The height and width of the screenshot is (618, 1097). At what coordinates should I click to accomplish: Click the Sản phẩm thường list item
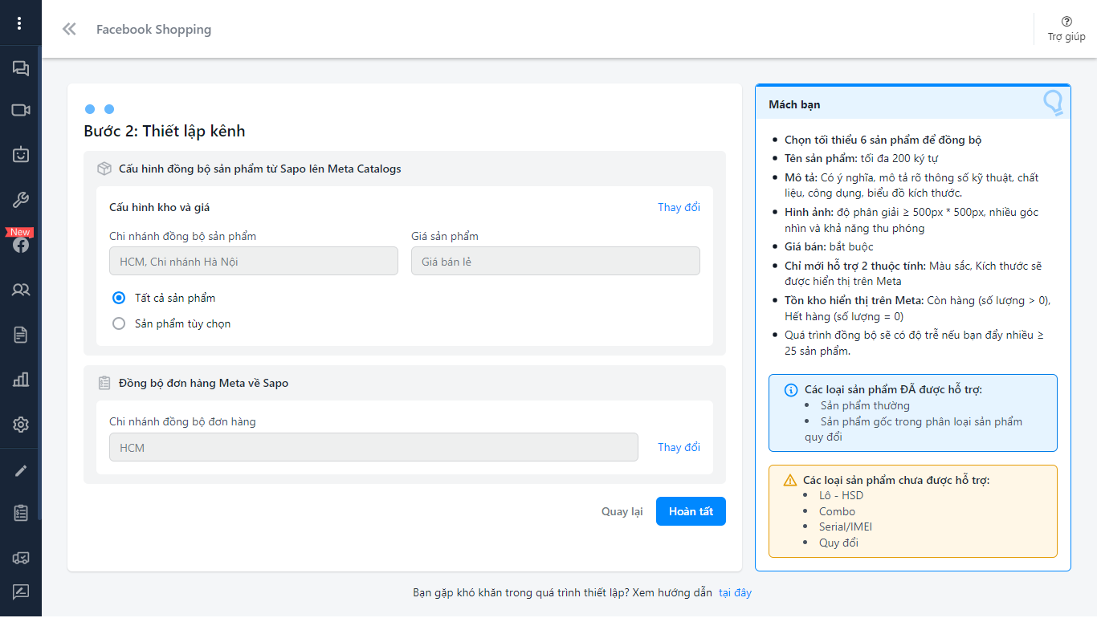(865, 405)
